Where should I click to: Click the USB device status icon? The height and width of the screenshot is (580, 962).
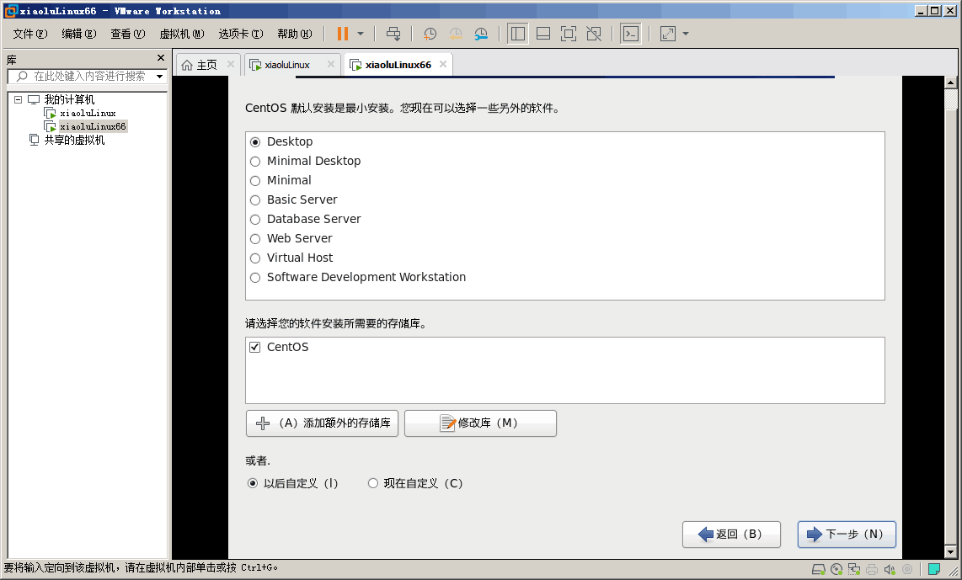pos(907,570)
